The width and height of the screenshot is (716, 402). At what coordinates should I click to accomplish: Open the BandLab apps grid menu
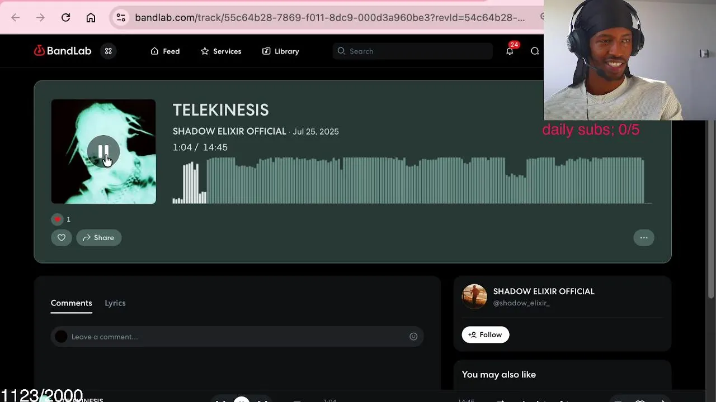[108, 51]
